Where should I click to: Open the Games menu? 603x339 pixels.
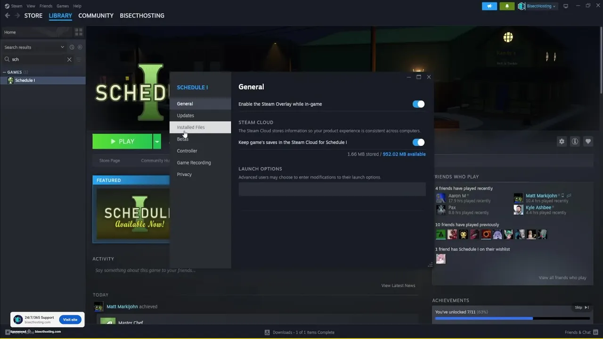63,6
